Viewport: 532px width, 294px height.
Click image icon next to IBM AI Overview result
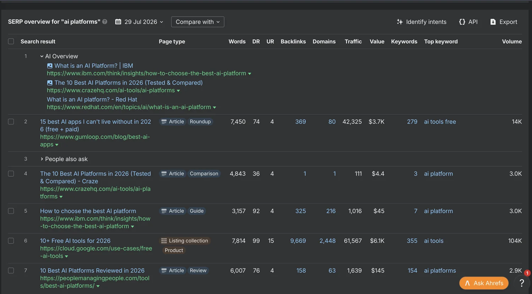click(x=50, y=66)
